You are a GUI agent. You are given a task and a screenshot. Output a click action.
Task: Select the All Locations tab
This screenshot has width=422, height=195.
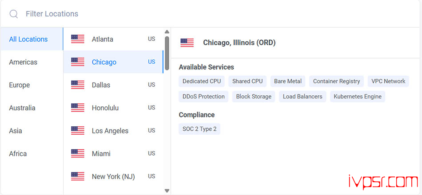[x=28, y=39]
